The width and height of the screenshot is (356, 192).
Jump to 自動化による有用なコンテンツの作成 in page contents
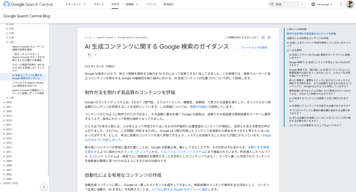(x=307, y=38)
